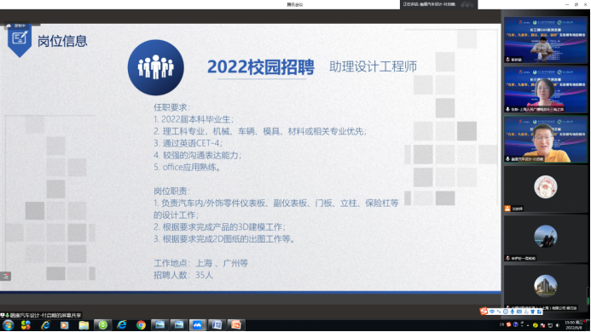Screen dimensions: 591x332
Task: Open the green 360 browser taskbar icon
Action: (x=102, y=325)
